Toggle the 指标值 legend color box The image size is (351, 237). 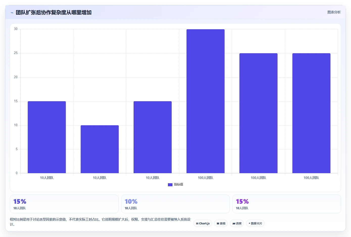pos(170,185)
